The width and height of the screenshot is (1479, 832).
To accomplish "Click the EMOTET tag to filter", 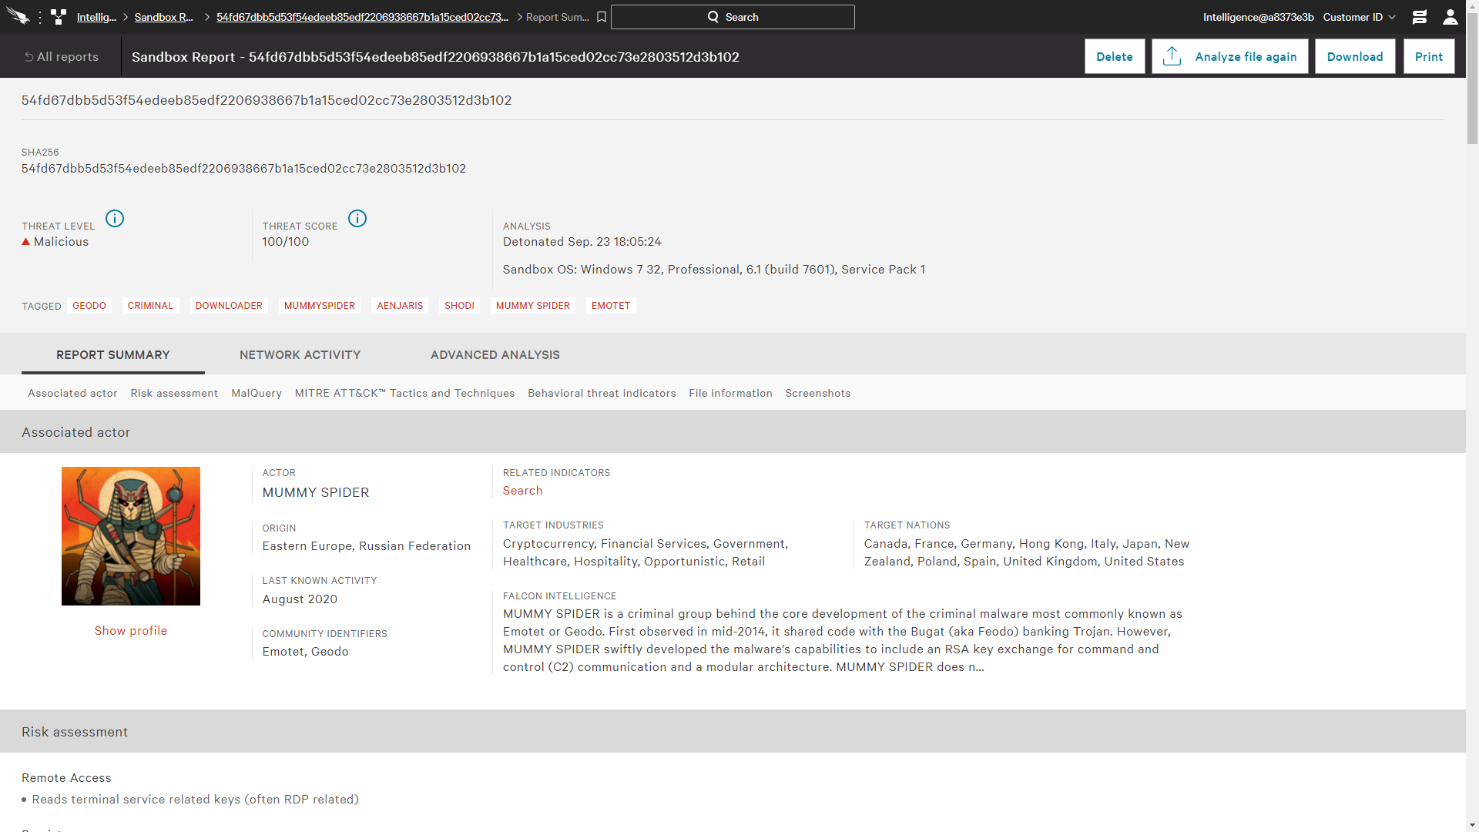I will pos(611,305).
